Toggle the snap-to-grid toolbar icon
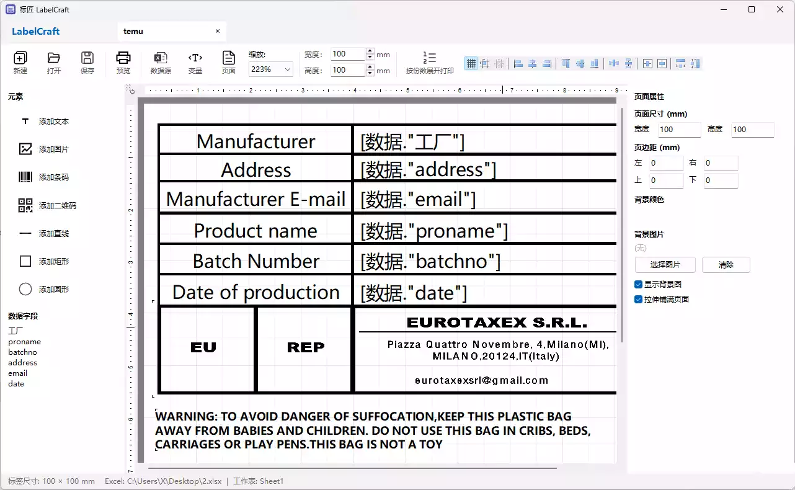 pos(484,63)
